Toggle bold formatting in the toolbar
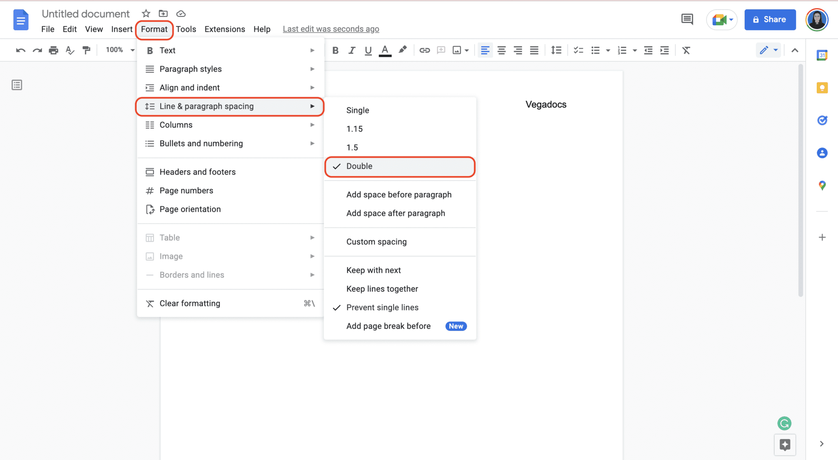Screen dimensions: 838x460 336,50
